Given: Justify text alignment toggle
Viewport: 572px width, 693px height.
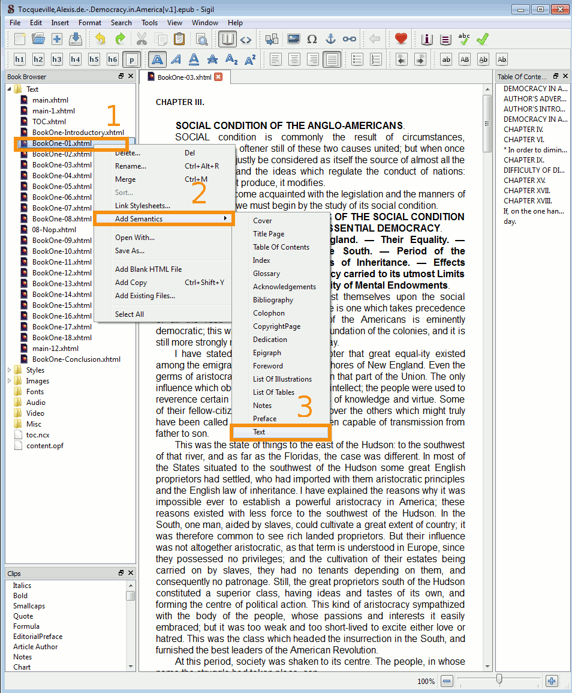Looking at the screenshot, I should coord(332,59).
